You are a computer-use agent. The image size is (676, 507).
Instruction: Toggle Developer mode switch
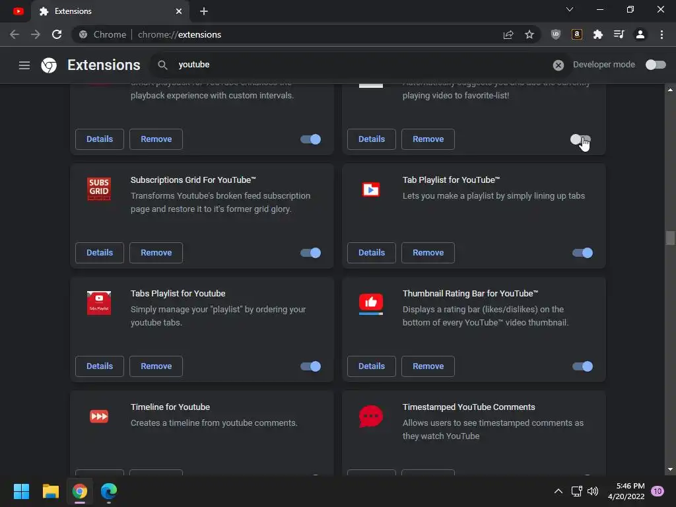656,65
